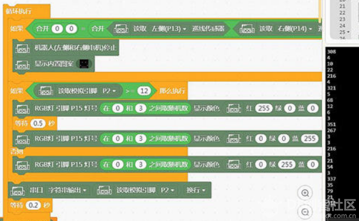Click the board icon inside the analog pin P2 comparison
359x221 pixels.
(46, 91)
